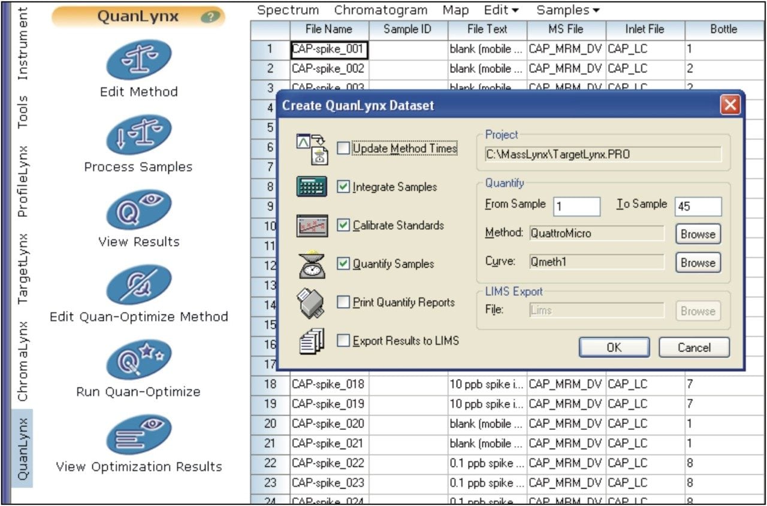Click the Project path field

click(x=603, y=154)
